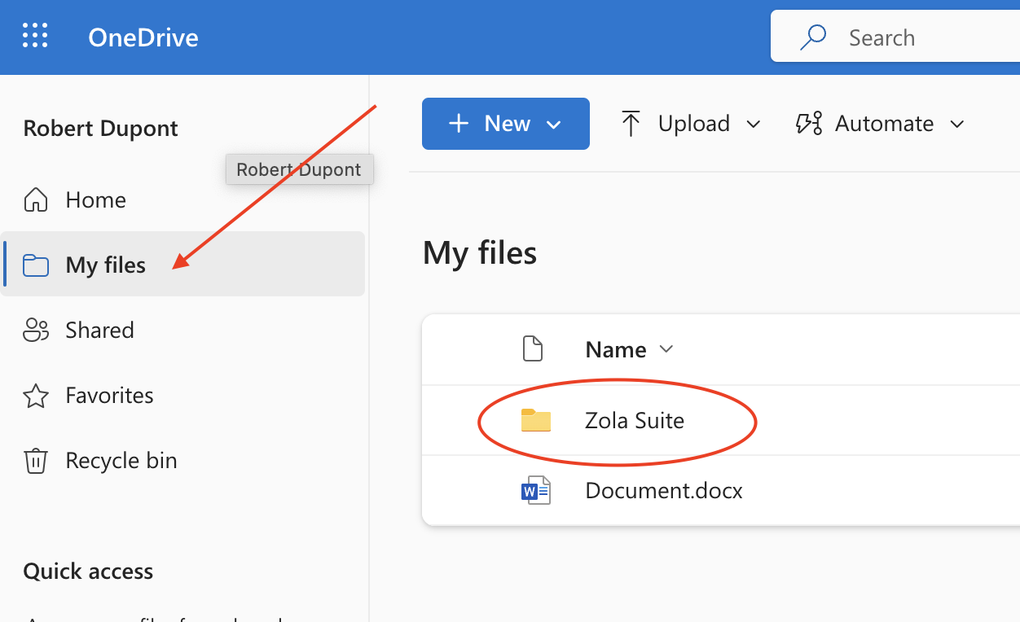Click the file type column icon
The height and width of the screenshot is (622, 1020).
532,348
